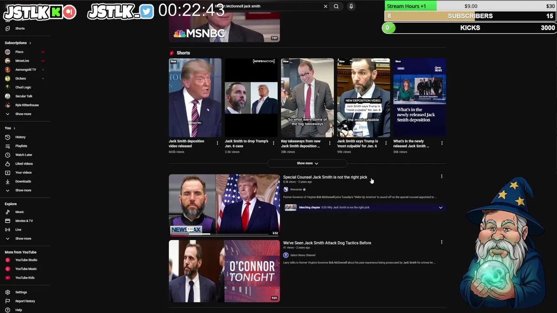Open YouTube Music link

(26, 269)
